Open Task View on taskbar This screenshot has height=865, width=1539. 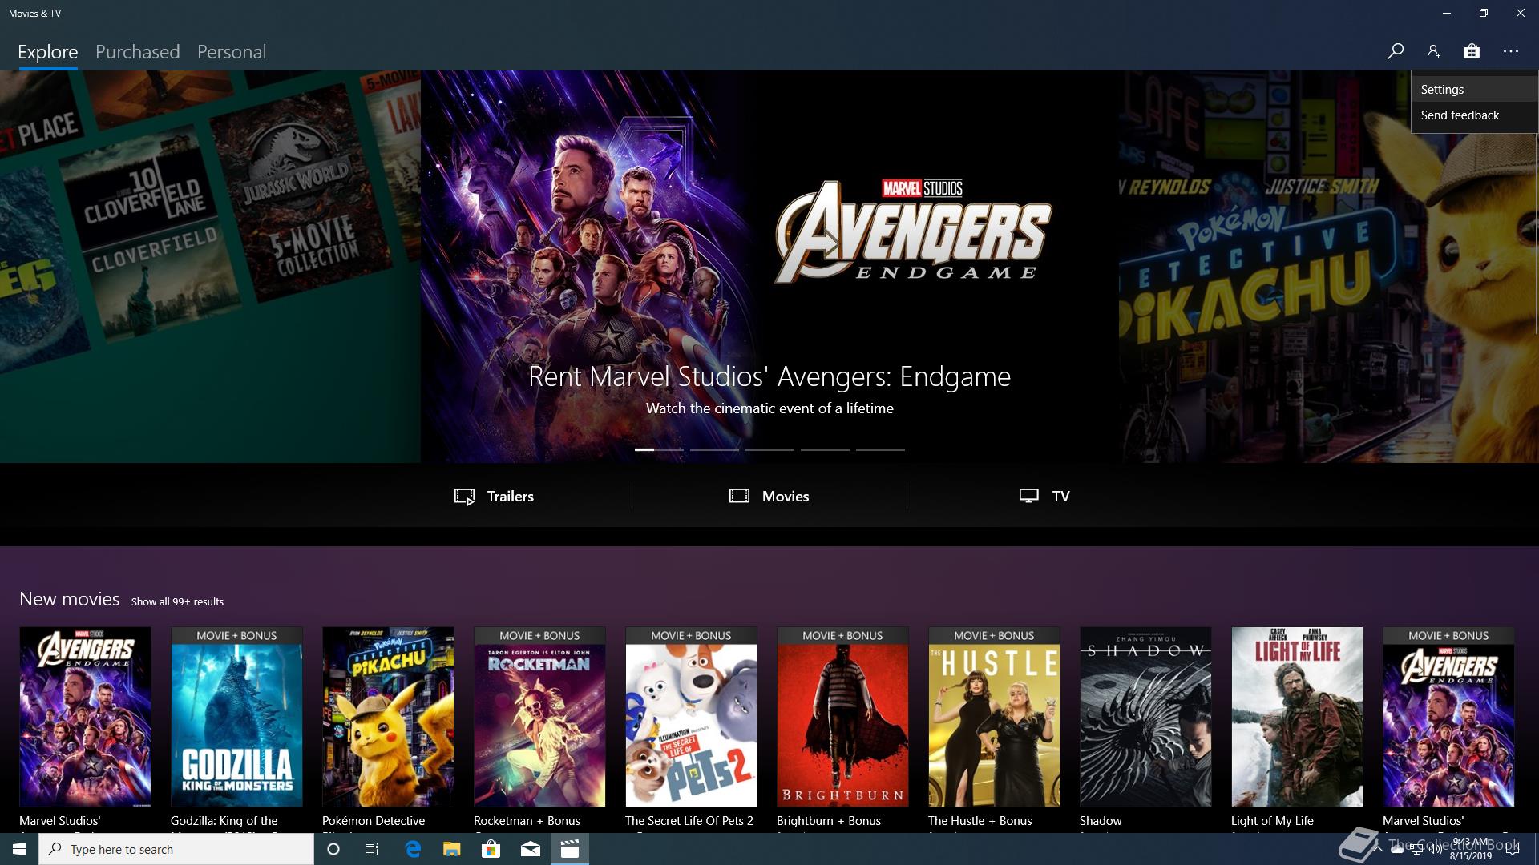(x=372, y=849)
